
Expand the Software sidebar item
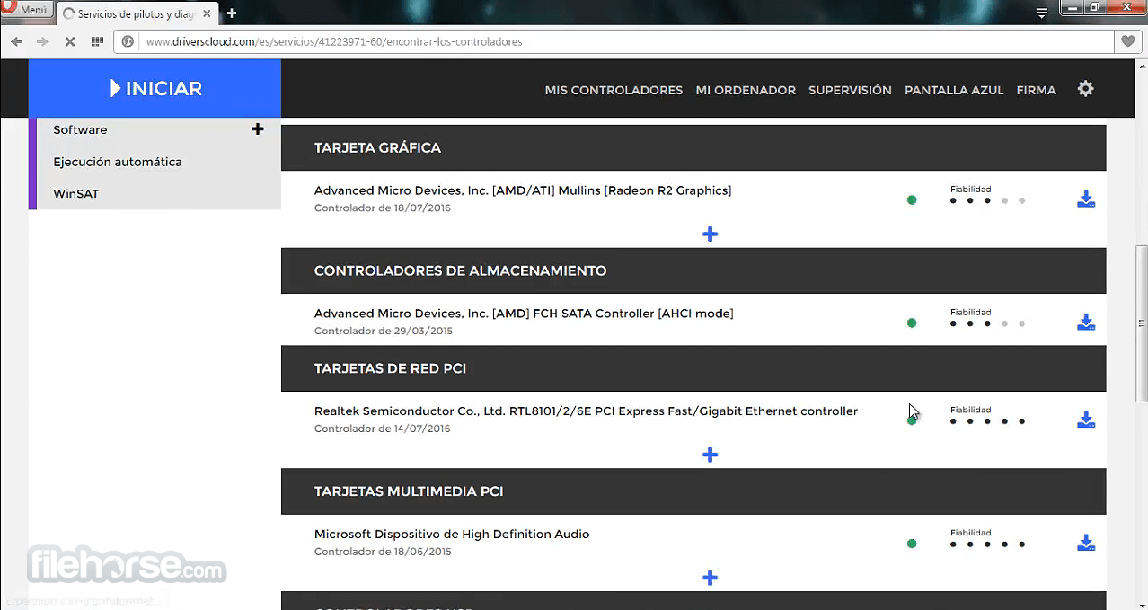click(x=258, y=129)
